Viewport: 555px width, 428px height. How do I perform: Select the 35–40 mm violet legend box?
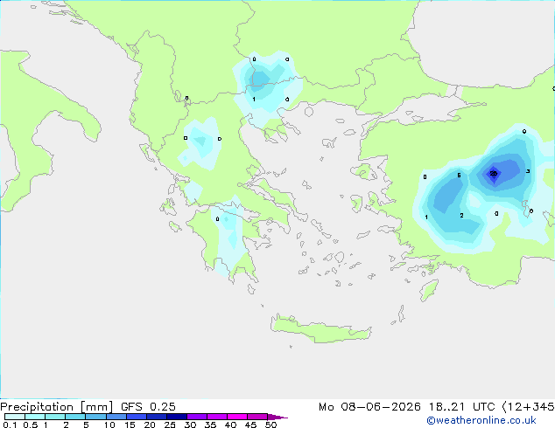(217, 417)
